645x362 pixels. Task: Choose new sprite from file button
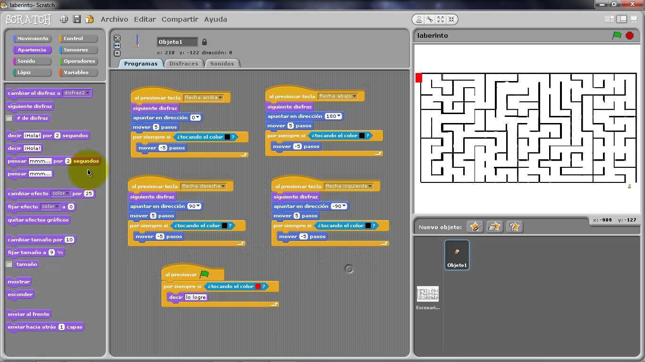click(x=494, y=227)
